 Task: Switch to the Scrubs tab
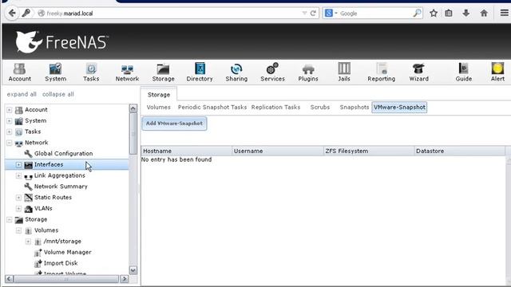(x=320, y=107)
